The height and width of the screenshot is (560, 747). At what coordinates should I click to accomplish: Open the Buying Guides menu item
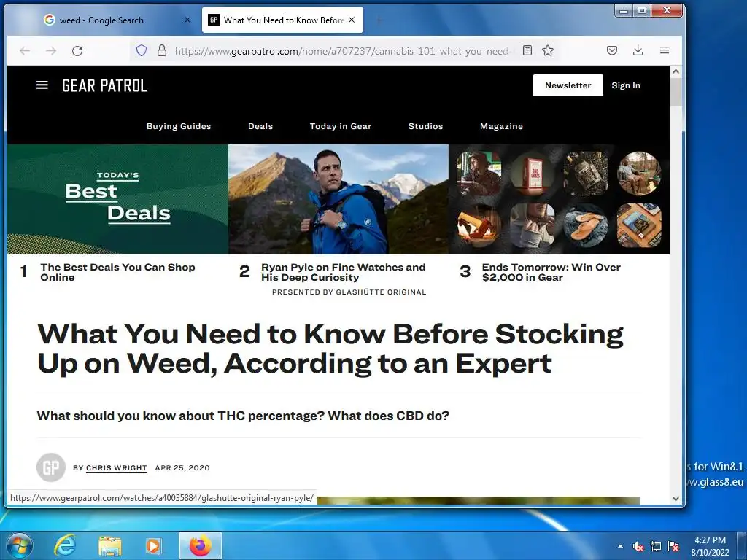(x=179, y=126)
